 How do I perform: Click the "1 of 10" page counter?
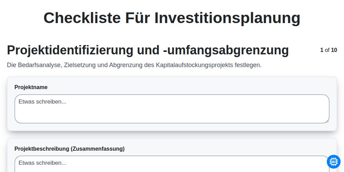point(329,50)
